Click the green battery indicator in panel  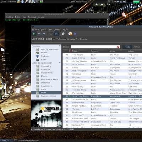[136, 2]
